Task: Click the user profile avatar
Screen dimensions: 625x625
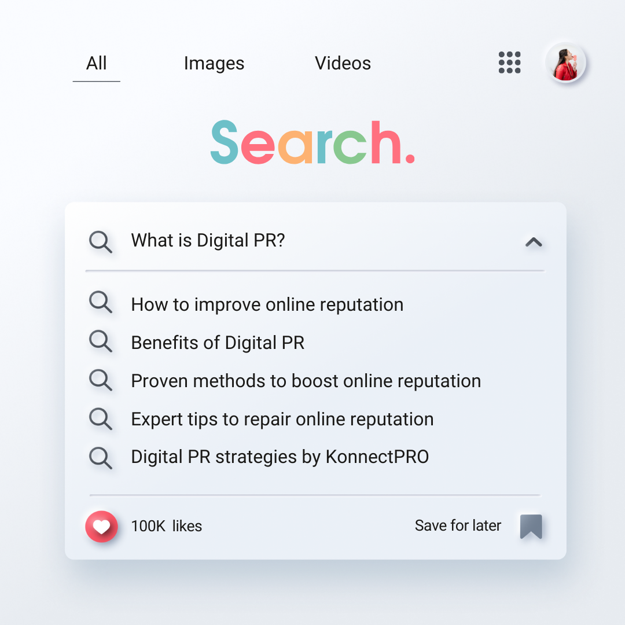Action: pos(565,62)
